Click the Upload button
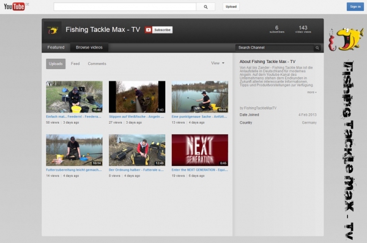This screenshot has height=243, width=367. tap(231, 7)
